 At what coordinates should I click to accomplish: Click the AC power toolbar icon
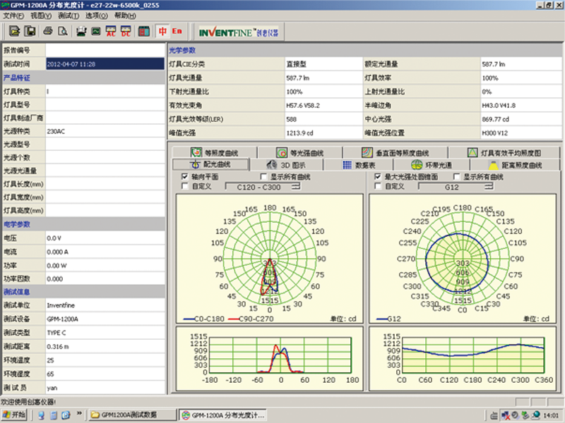pos(111,32)
